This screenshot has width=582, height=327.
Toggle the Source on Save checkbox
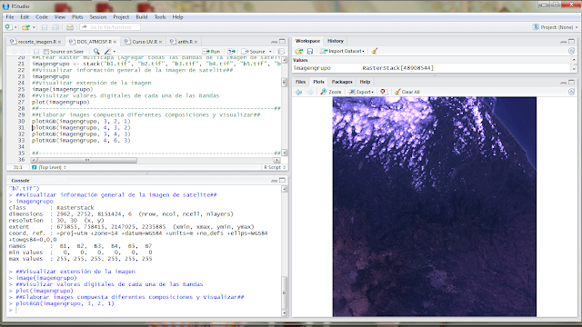click(x=46, y=52)
